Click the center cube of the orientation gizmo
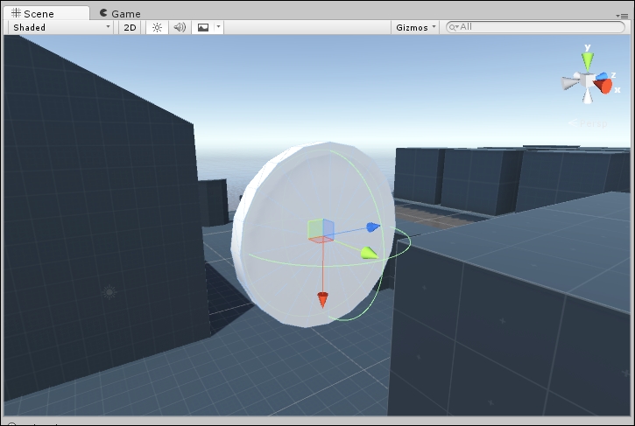Image resolution: width=635 pixels, height=426 pixels. 587,80
